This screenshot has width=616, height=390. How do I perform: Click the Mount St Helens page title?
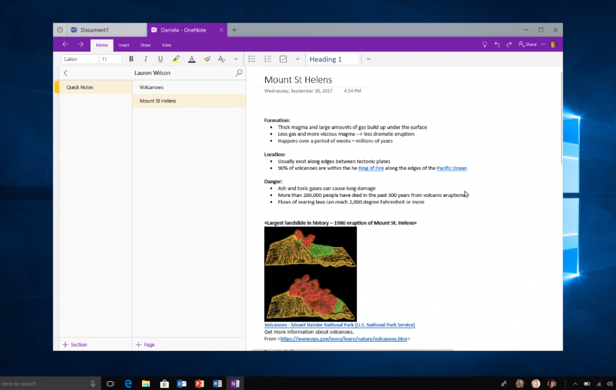pos(298,80)
